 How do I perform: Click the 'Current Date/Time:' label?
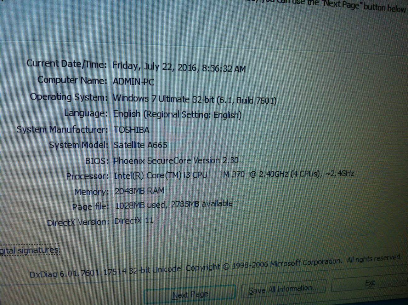pos(67,64)
